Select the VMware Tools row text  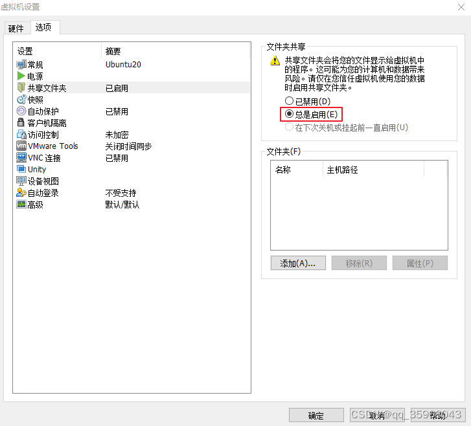53,146
